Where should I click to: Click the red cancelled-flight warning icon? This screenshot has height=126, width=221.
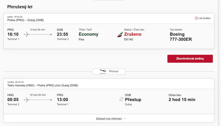[196, 18]
